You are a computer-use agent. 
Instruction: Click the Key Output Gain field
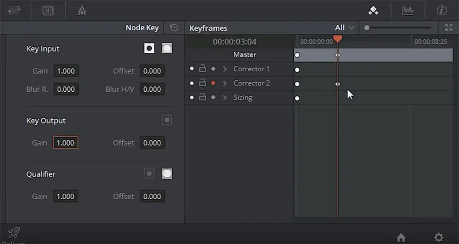pyautogui.click(x=65, y=143)
